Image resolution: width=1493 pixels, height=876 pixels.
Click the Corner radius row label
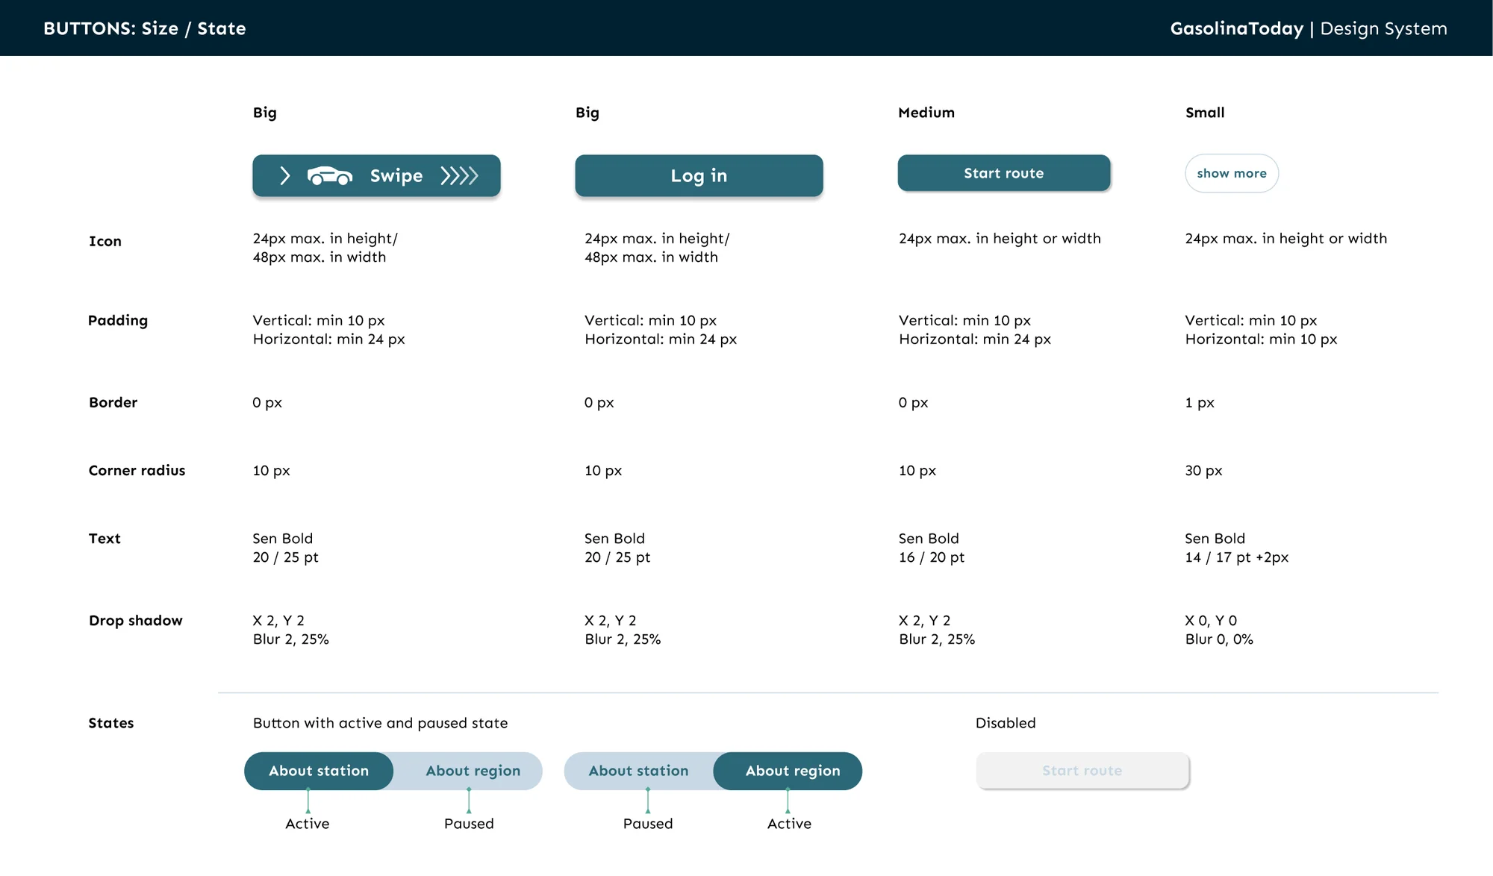click(x=137, y=470)
